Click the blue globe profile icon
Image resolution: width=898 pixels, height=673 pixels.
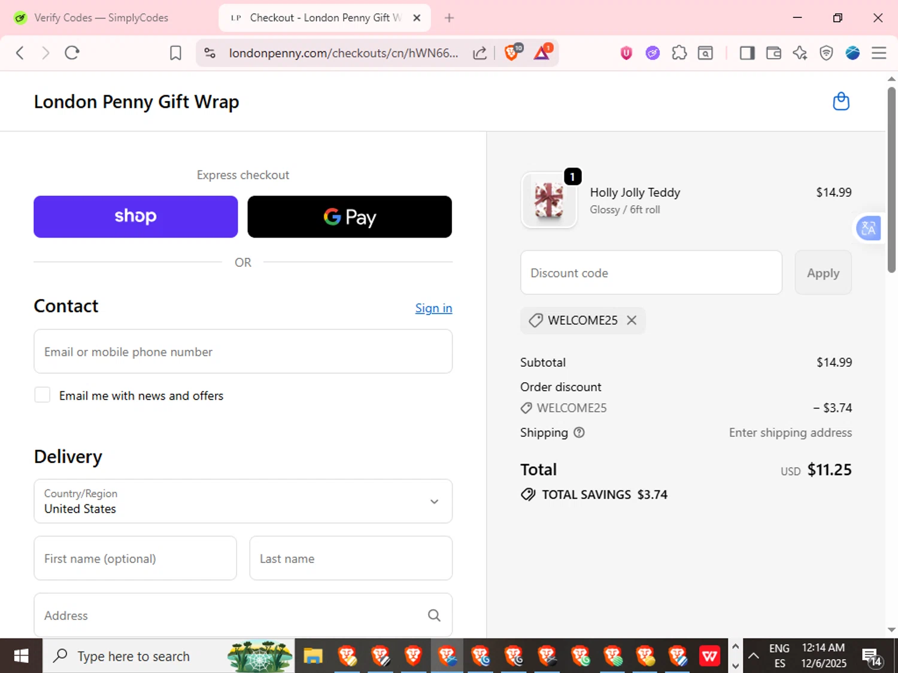click(853, 53)
